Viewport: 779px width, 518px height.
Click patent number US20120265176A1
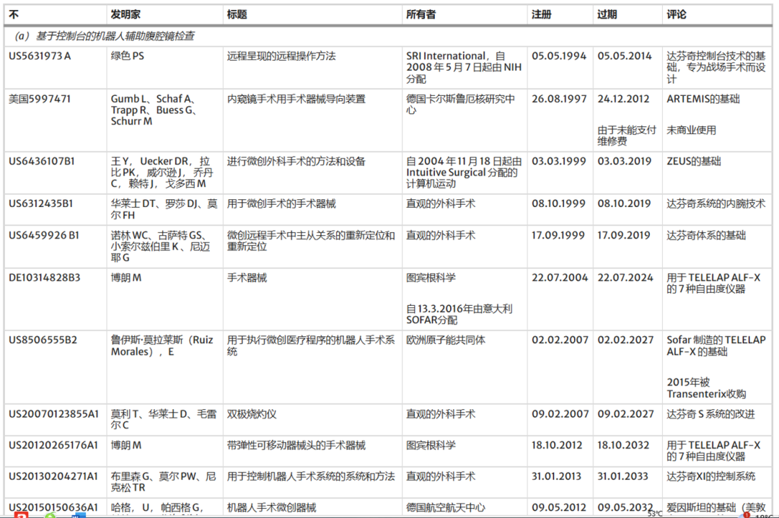pyautogui.click(x=53, y=445)
